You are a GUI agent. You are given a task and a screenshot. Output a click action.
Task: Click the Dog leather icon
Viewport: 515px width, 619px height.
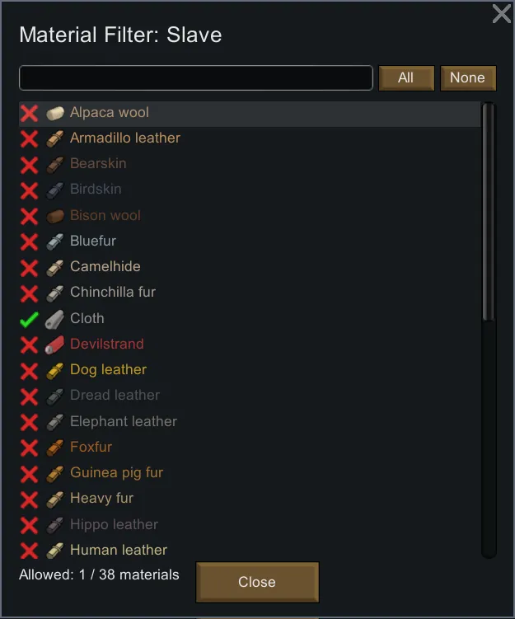point(55,370)
